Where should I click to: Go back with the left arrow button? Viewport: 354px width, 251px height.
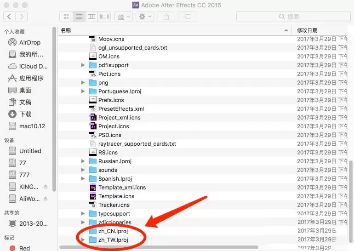(9, 17)
